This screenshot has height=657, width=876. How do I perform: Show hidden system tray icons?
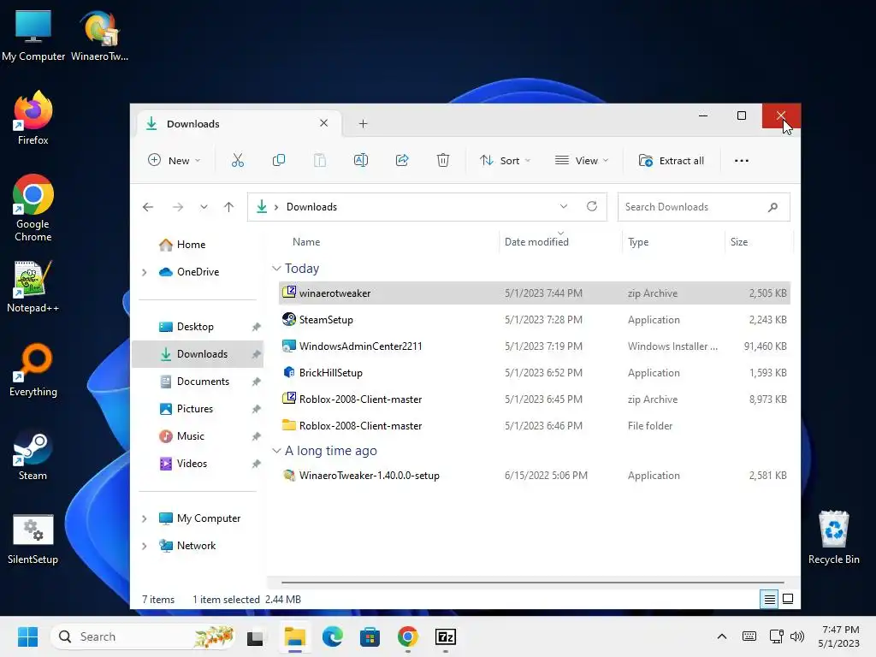pyautogui.click(x=722, y=636)
